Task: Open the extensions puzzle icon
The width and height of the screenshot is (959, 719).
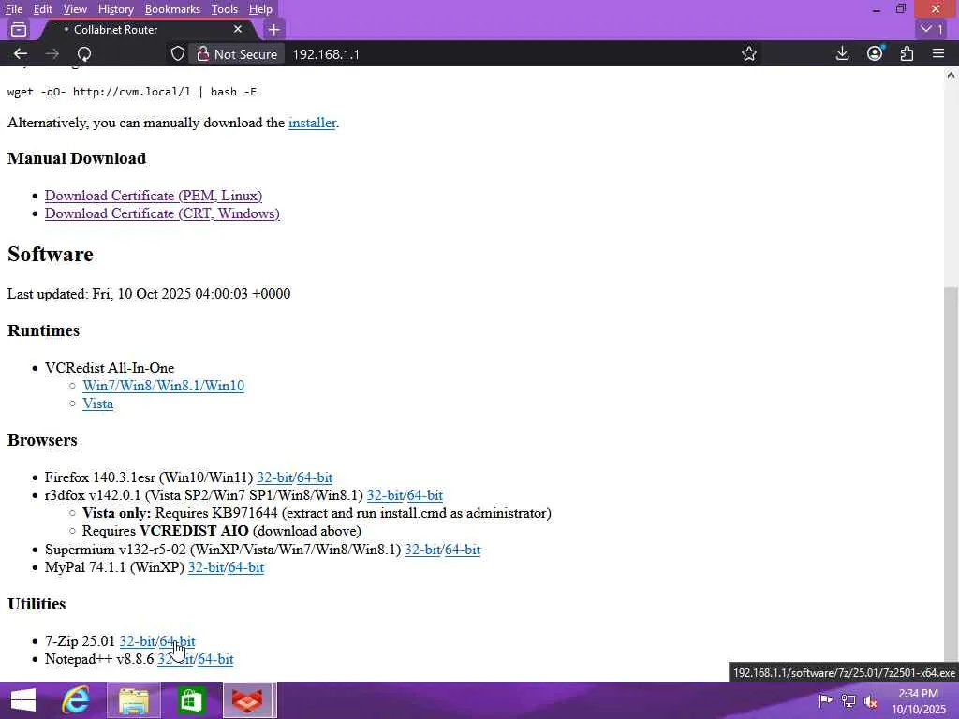Action: (x=907, y=53)
